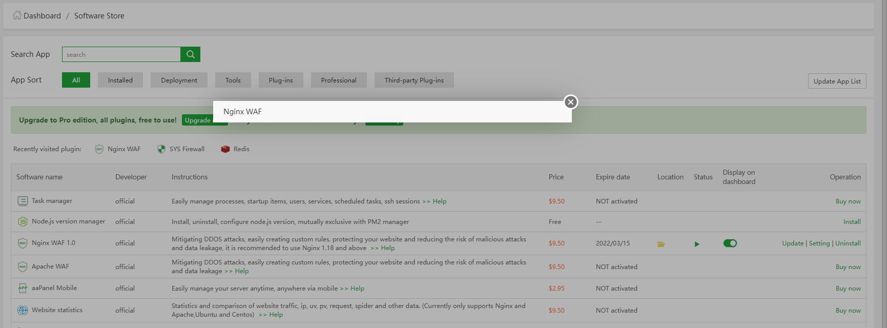Click Uninstall for Nginx WAF 1.0
Image resolution: width=887 pixels, height=328 pixels.
(x=848, y=243)
